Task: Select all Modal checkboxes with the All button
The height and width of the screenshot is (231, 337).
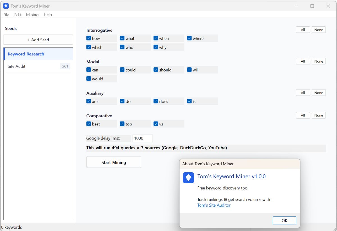Action: (x=303, y=61)
